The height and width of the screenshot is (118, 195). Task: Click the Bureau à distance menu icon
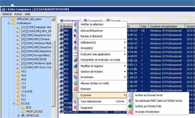[x=76, y=36]
